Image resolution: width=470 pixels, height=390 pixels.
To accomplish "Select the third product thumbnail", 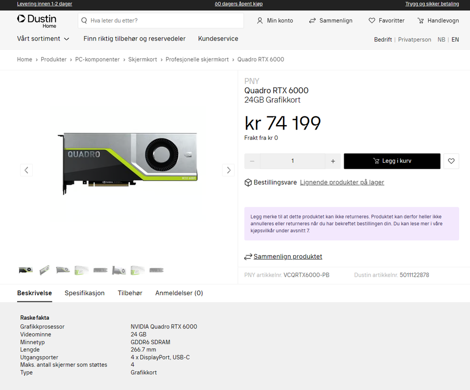I will tap(63, 270).
